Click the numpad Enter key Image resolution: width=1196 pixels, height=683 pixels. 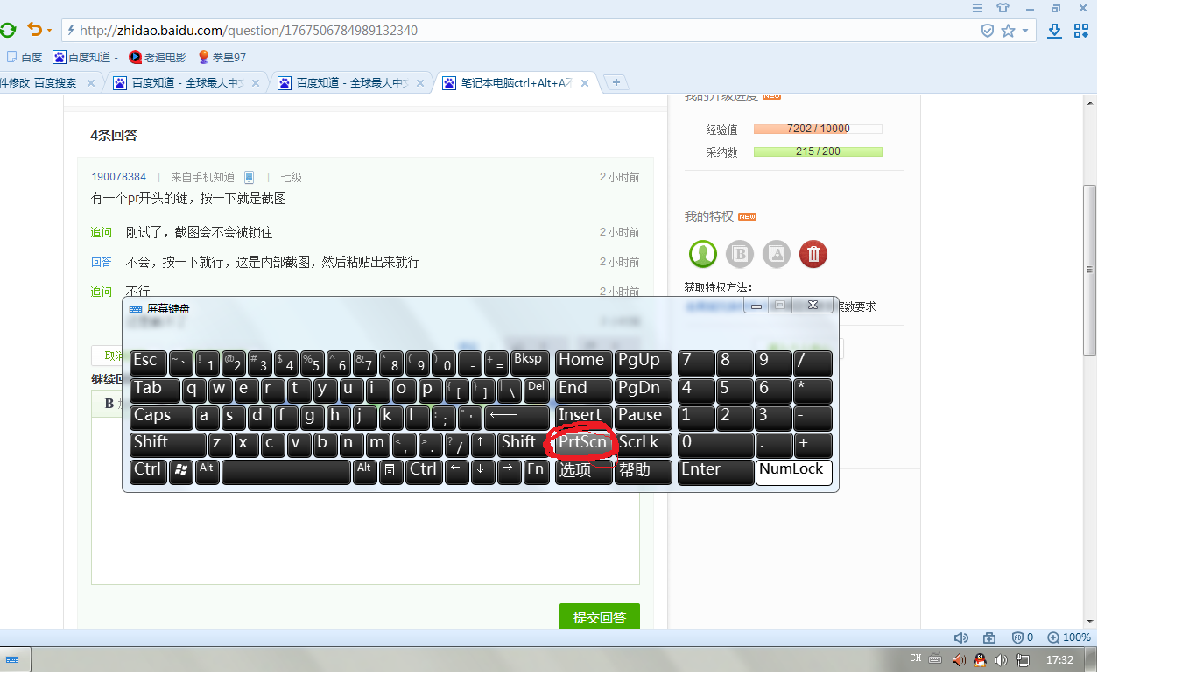[x=716, y=473]
